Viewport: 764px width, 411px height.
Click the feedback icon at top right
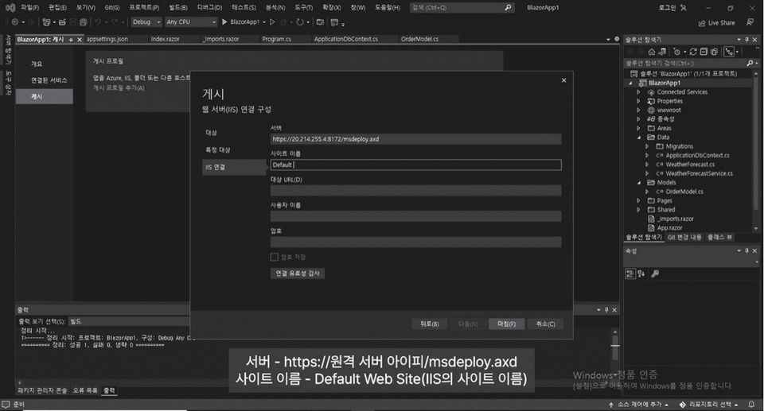[x=750, y=22]
